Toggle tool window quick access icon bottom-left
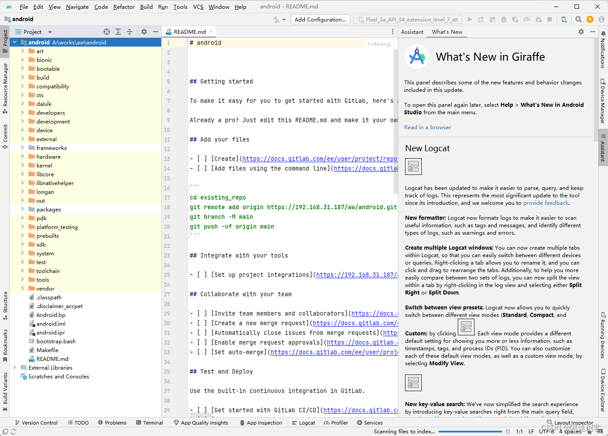Screen dimensions: 608x436 tap(5, 432)
